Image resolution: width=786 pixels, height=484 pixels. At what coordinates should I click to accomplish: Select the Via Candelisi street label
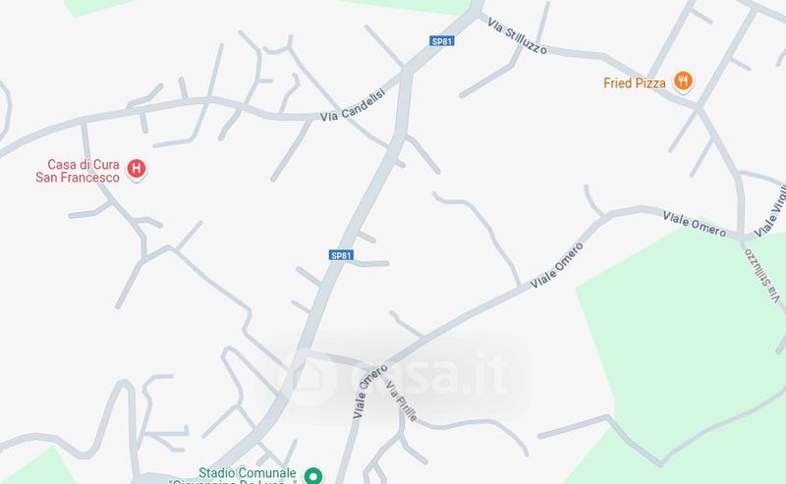click(x=353, y=106)
